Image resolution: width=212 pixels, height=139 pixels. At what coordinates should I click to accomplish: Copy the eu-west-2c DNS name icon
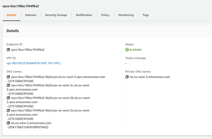tap(8, 85)
